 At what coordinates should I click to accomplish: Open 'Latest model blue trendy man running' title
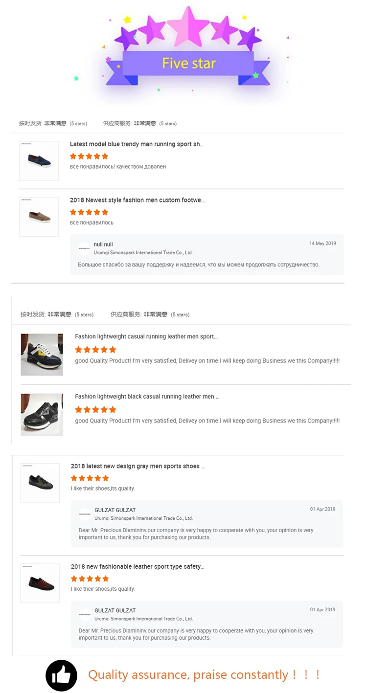137,144
